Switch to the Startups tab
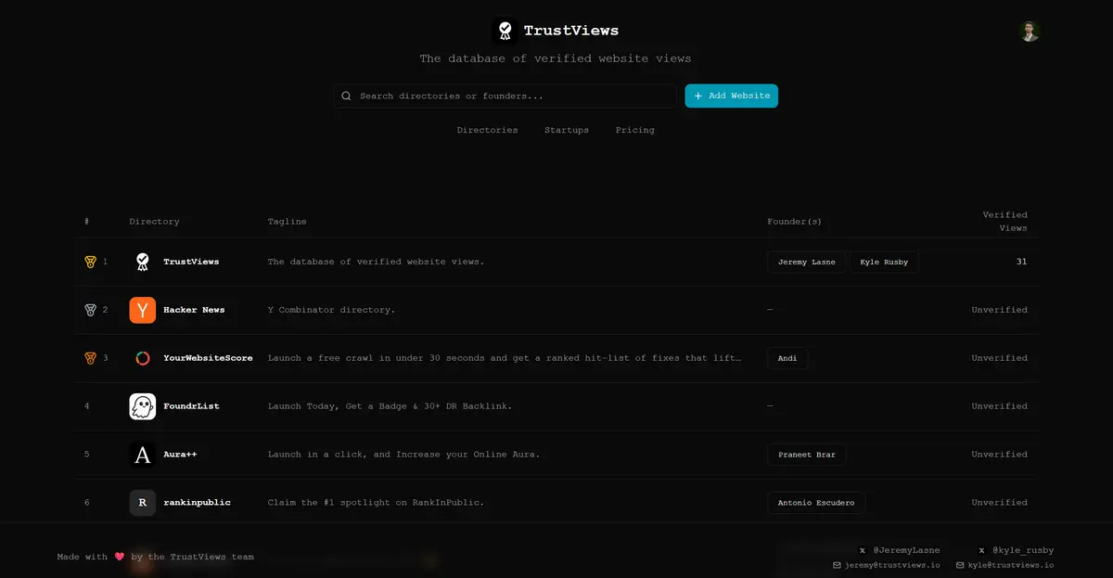Screen dimensions: 1113x578 [x=567, y=130]
